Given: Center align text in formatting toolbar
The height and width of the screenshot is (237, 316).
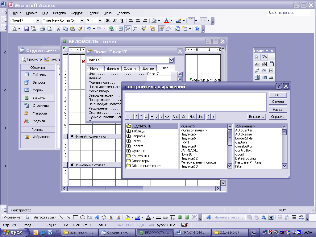Looking at the screenshot, I should [138, 21].
